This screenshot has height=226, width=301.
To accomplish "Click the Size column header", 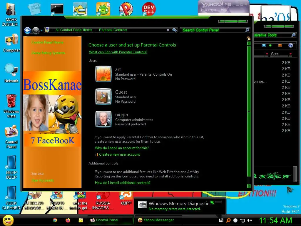I will pos(279,54).
